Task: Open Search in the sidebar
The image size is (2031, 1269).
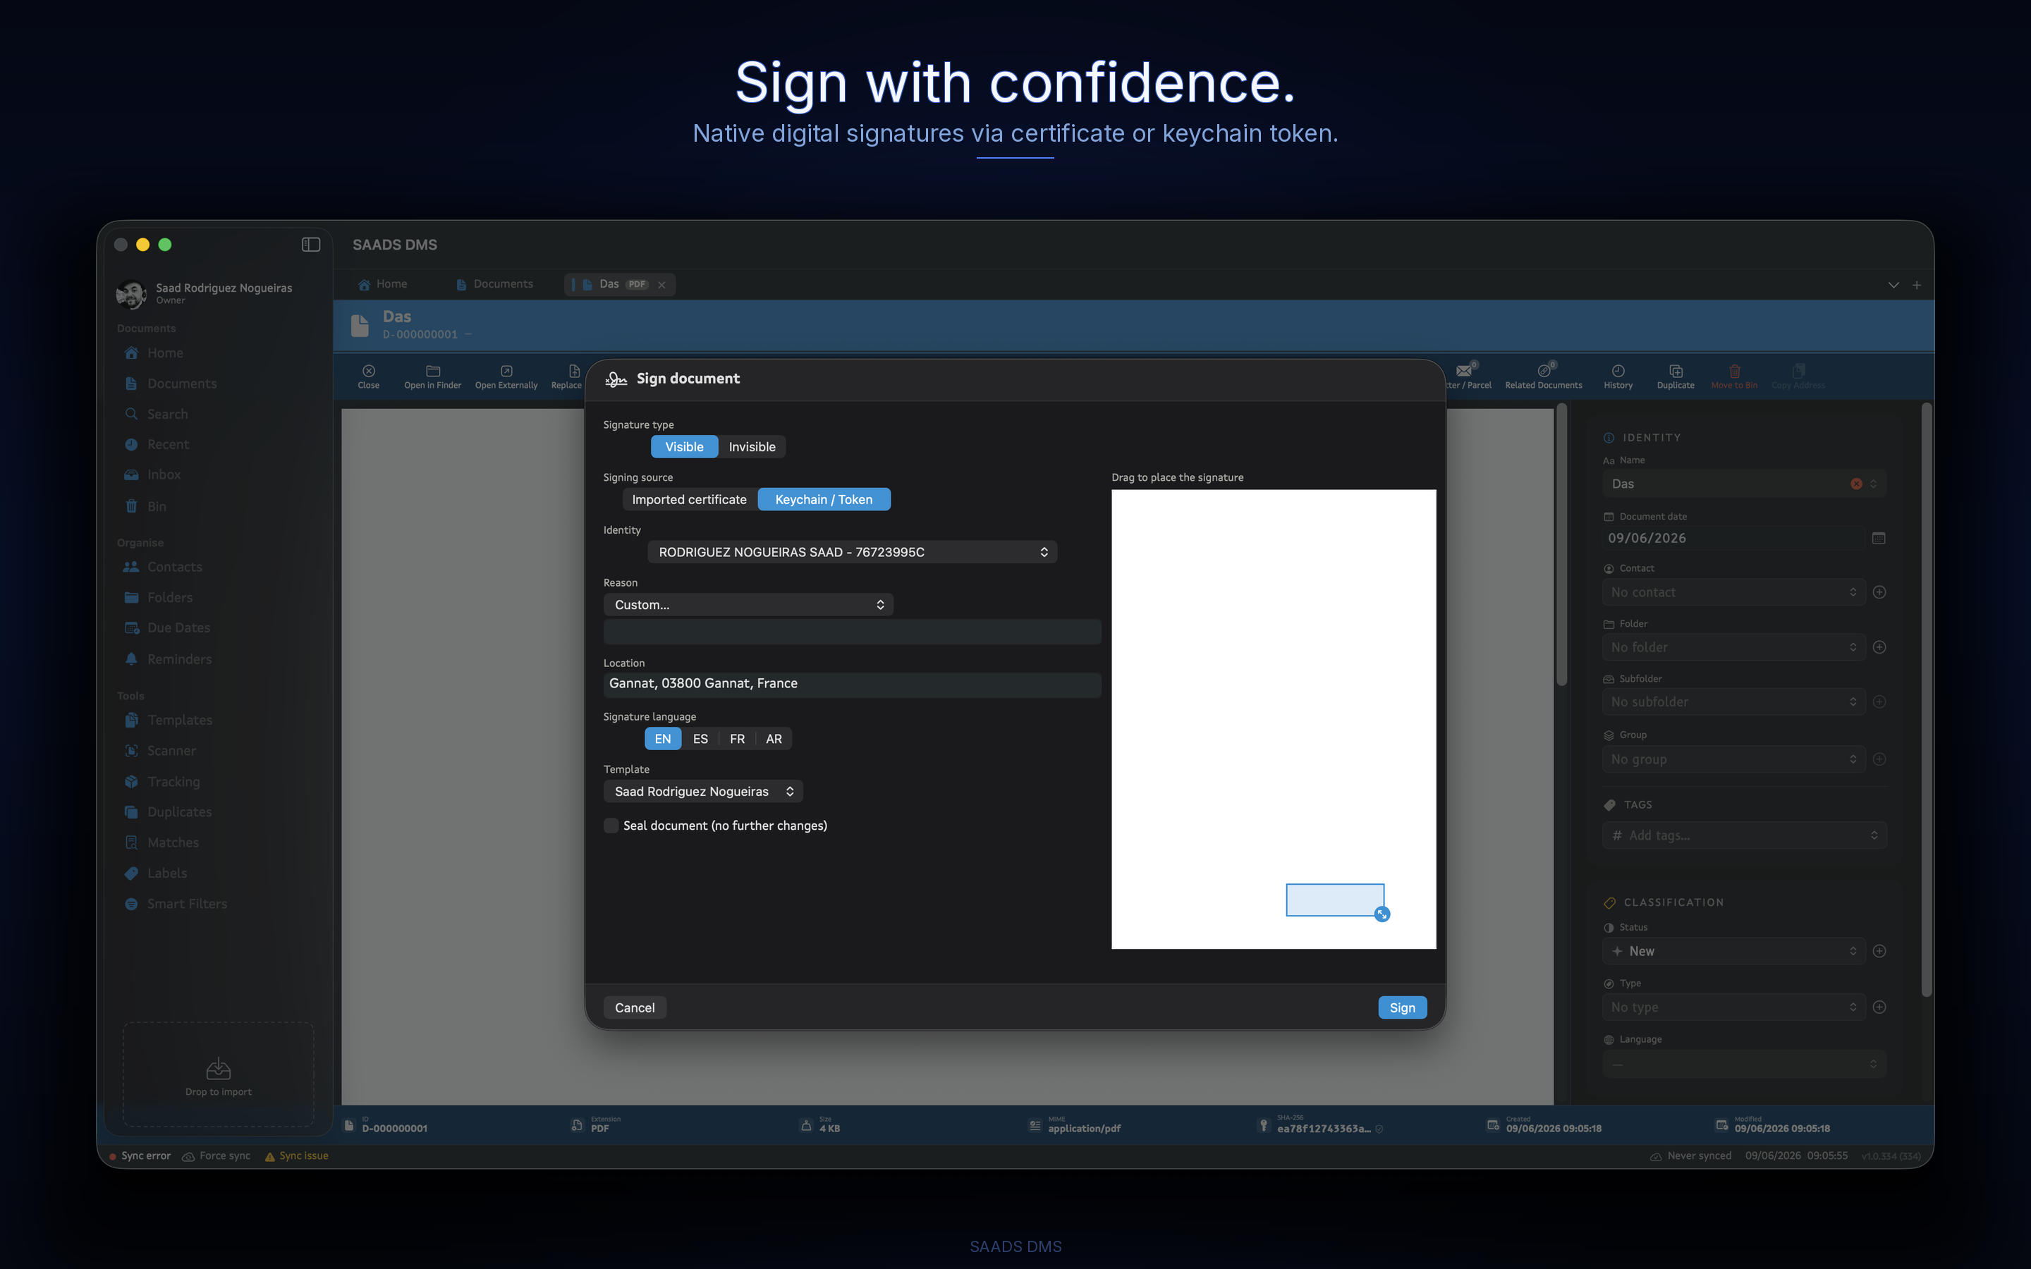Action: (156, 414)
